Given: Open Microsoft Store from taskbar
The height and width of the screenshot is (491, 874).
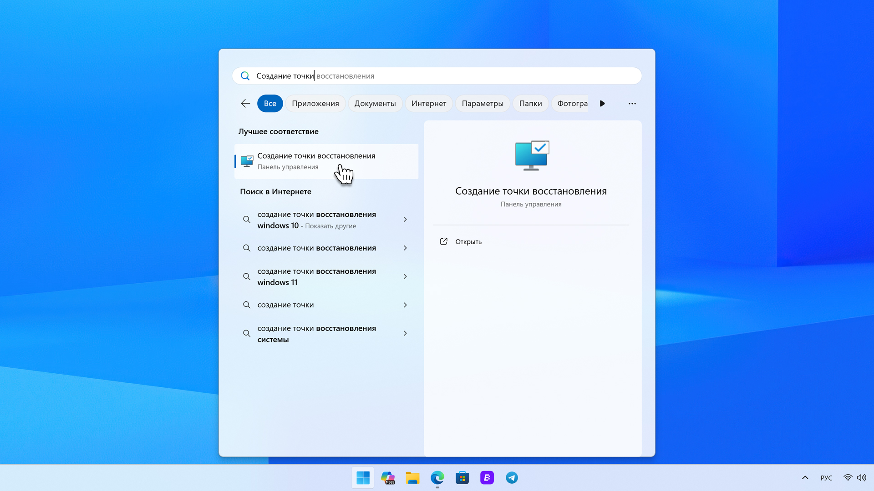Looking at the screenshot, I should [x=462, y=478].
